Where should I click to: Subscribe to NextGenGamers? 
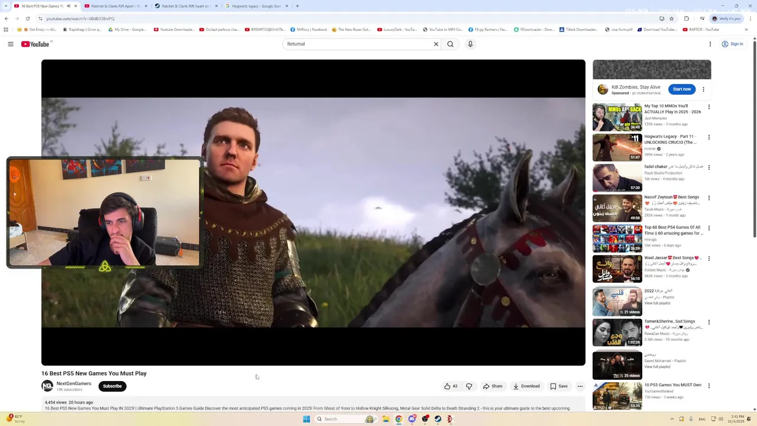[x=112, y=386]
